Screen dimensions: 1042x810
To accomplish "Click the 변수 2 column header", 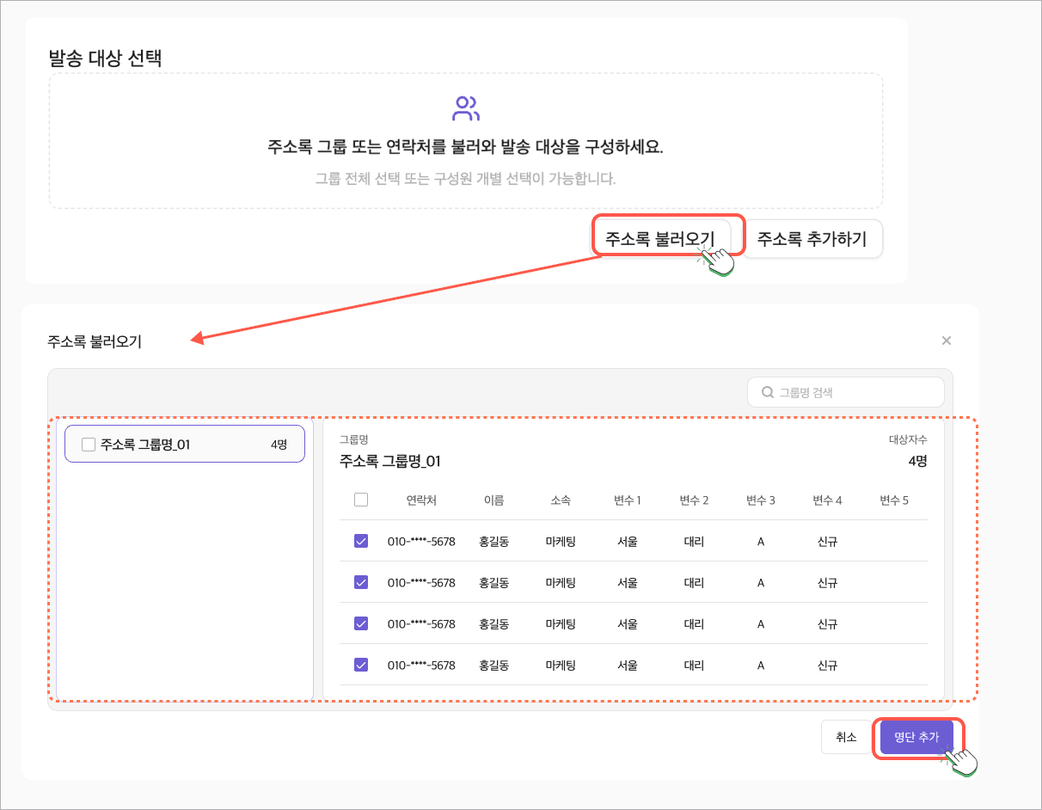I will (x=694, y=500).
